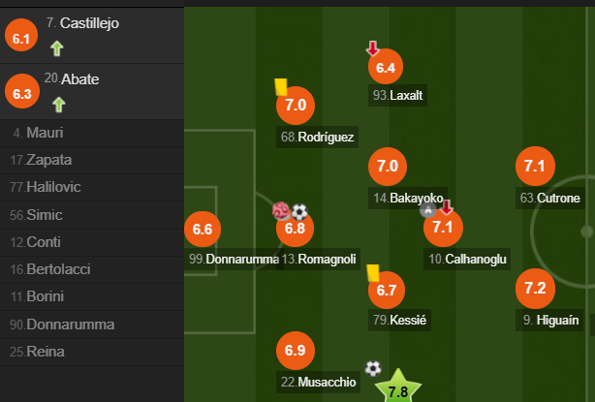The image size is (595, 402).
Task: Click Laxalt's red substituted-off arrow
Action: click(373, 48)
